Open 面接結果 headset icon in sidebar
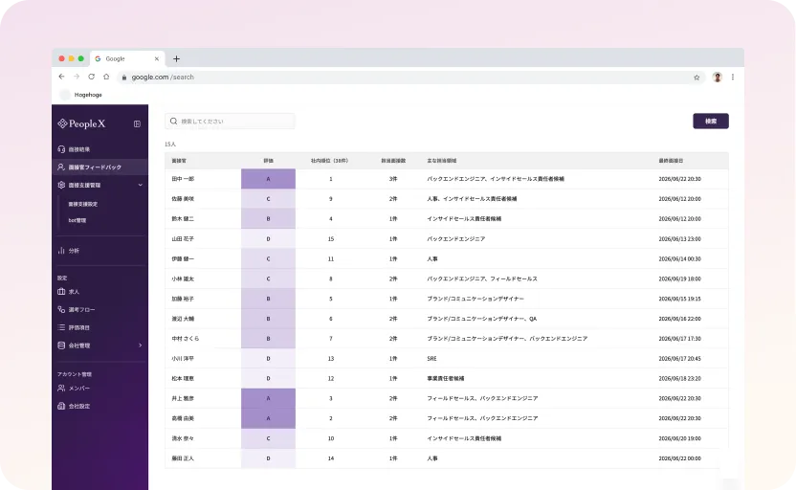Screen dimensions: 796x490 click(x=61, y=149)
